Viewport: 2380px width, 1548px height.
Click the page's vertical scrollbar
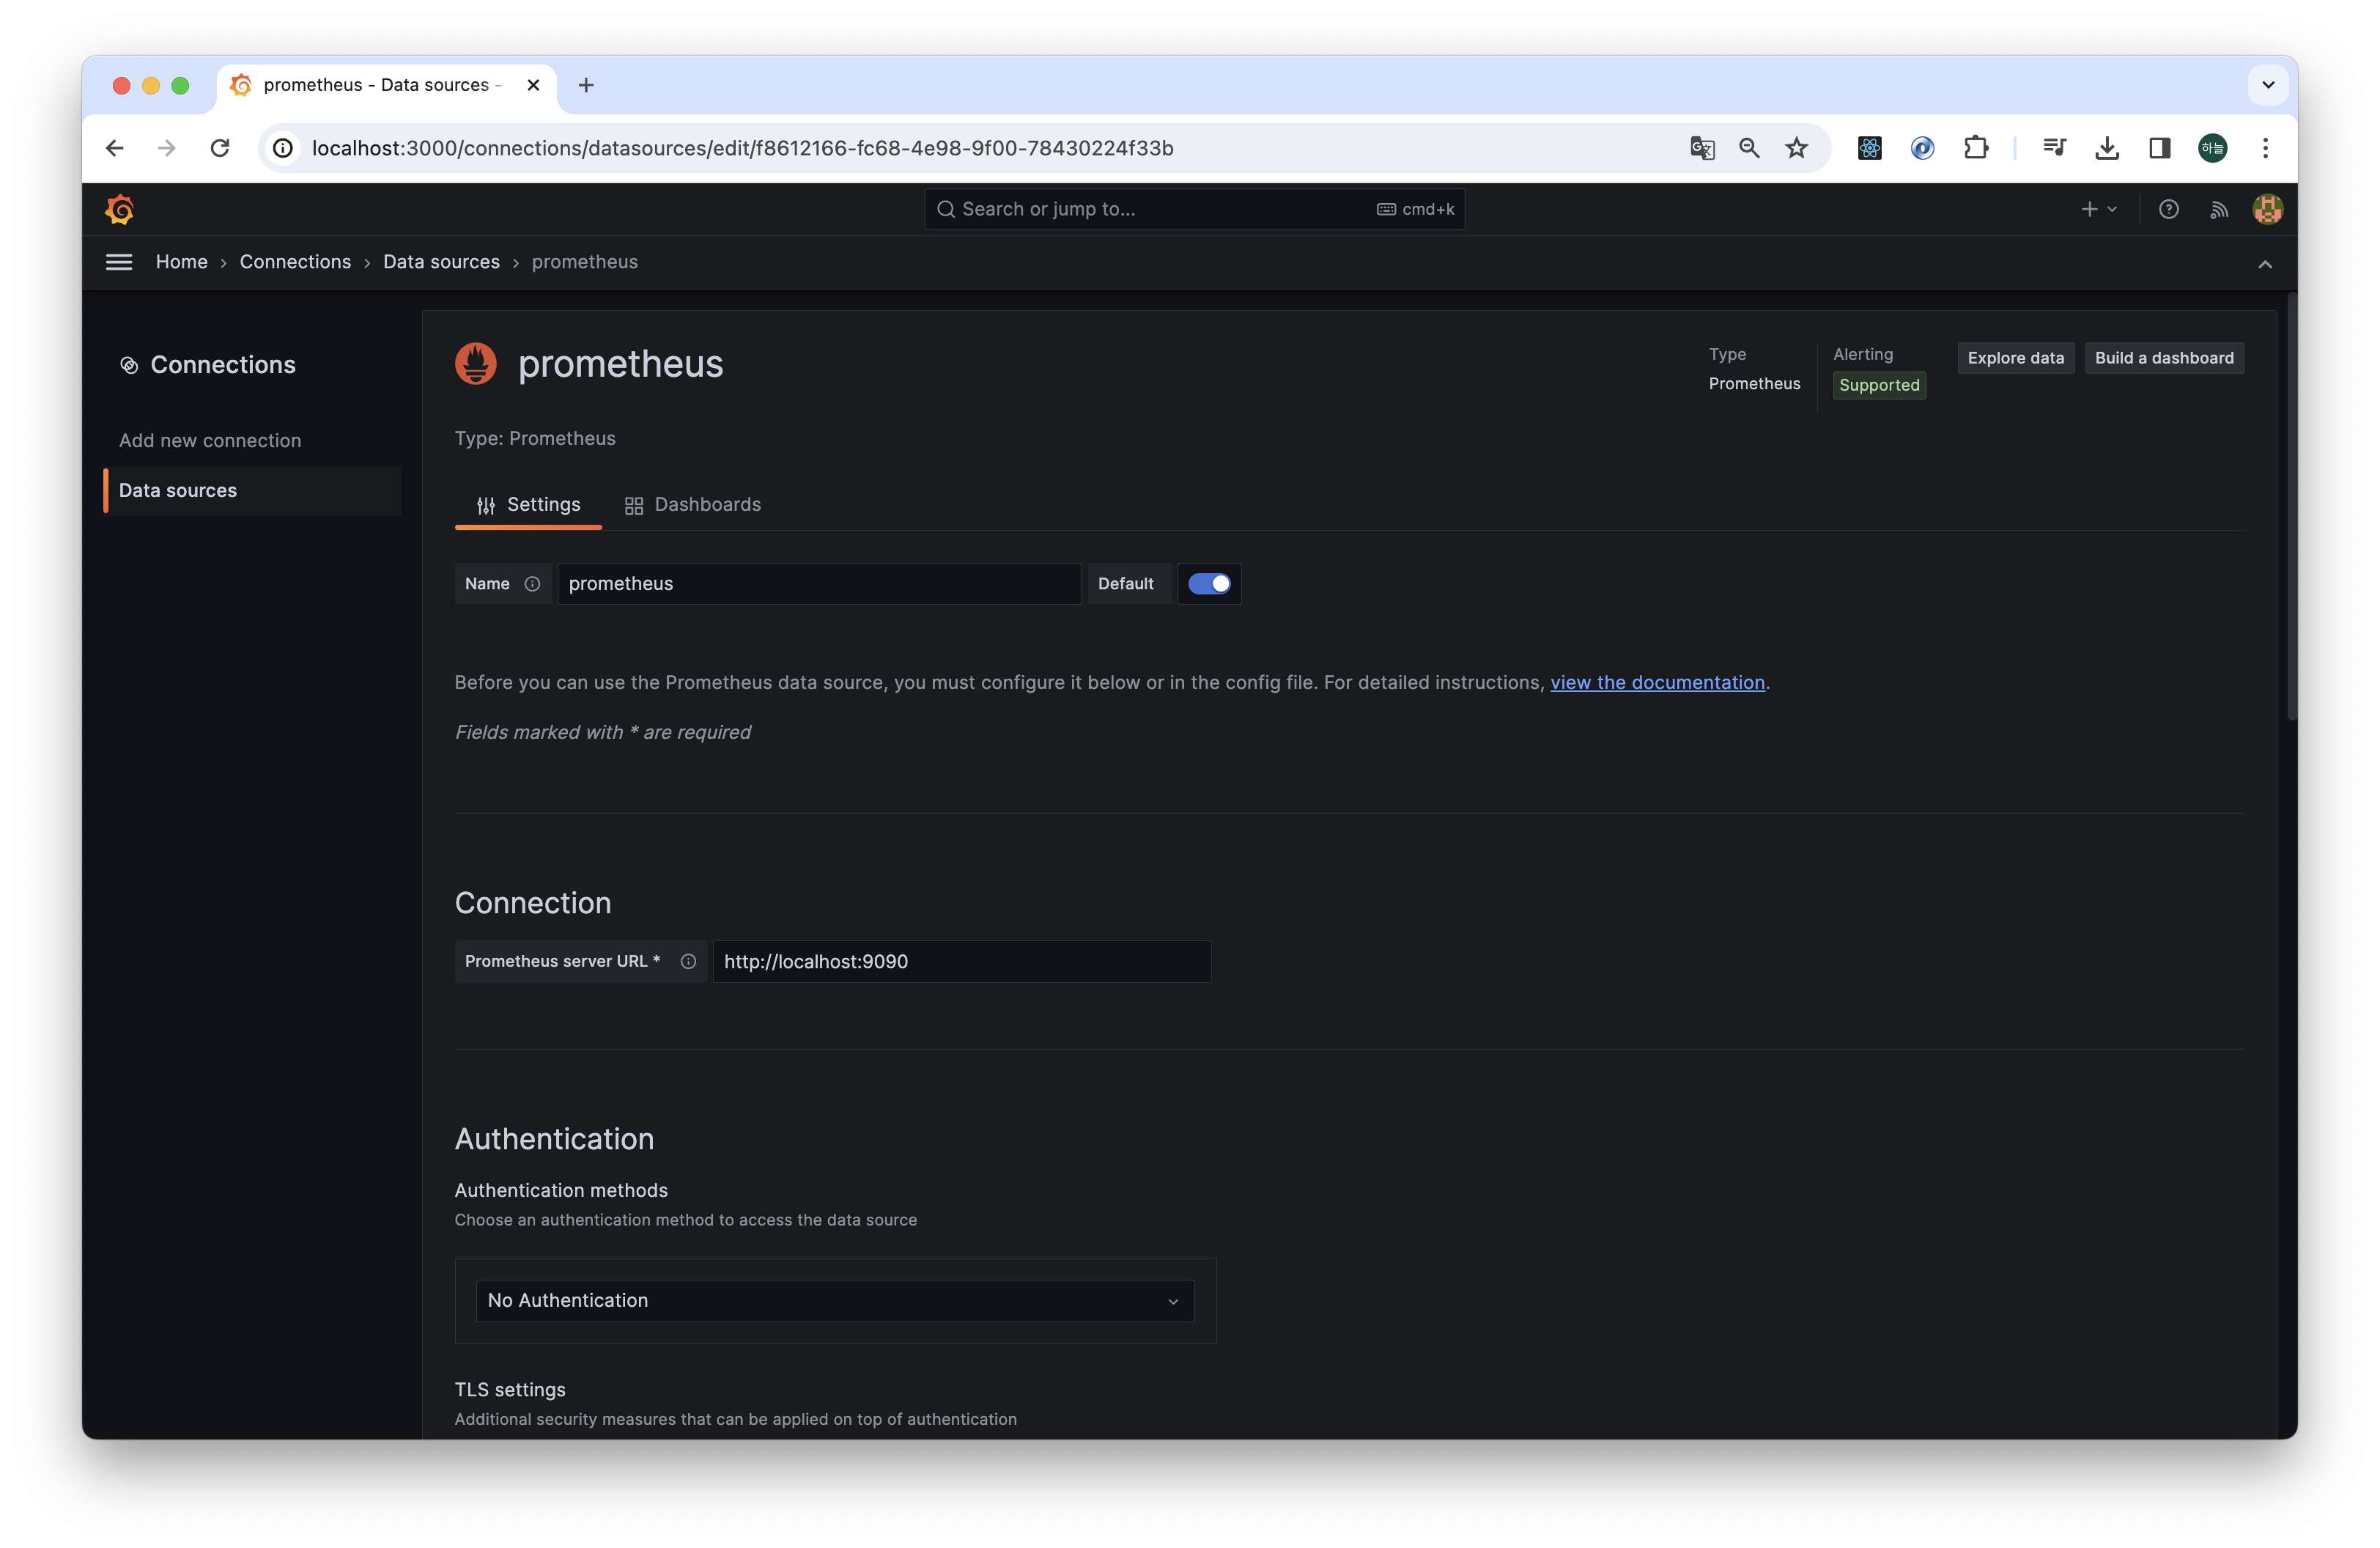point(2291,505)
